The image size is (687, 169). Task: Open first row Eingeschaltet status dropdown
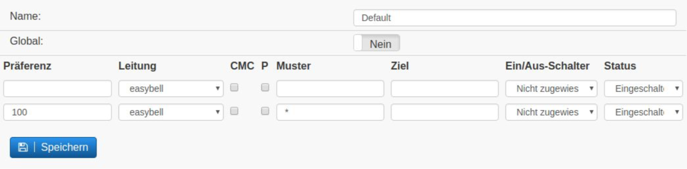(x=644, y=89)
